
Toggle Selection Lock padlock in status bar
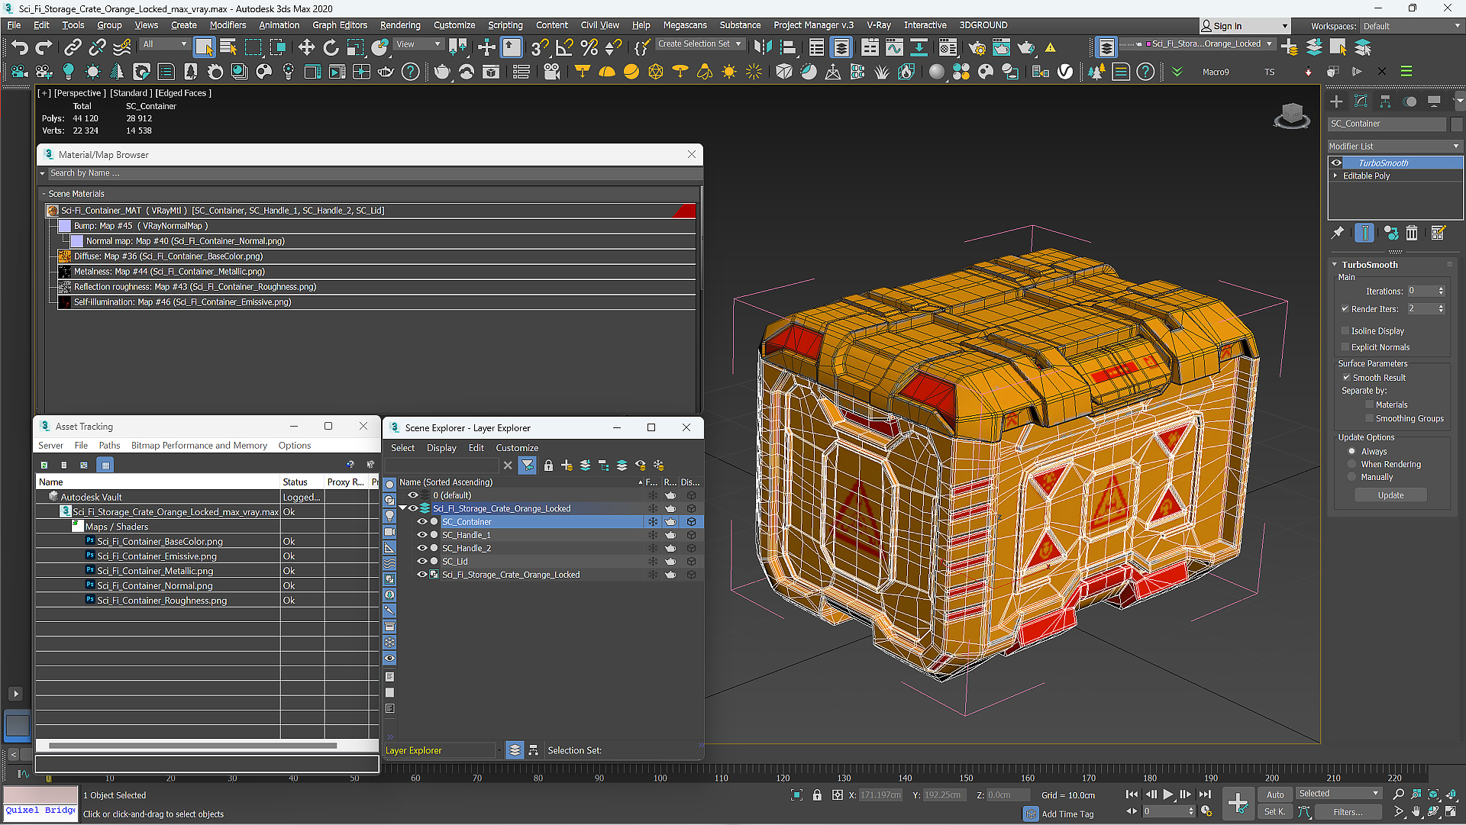(817, 795)
